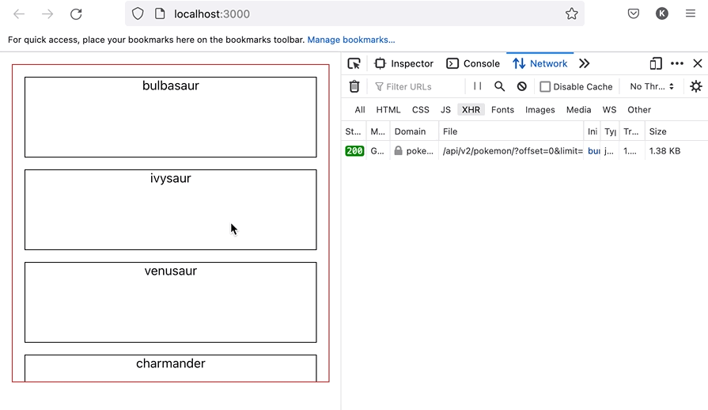
Task: Open network search with magnifier icon
Action: (499, 86)
